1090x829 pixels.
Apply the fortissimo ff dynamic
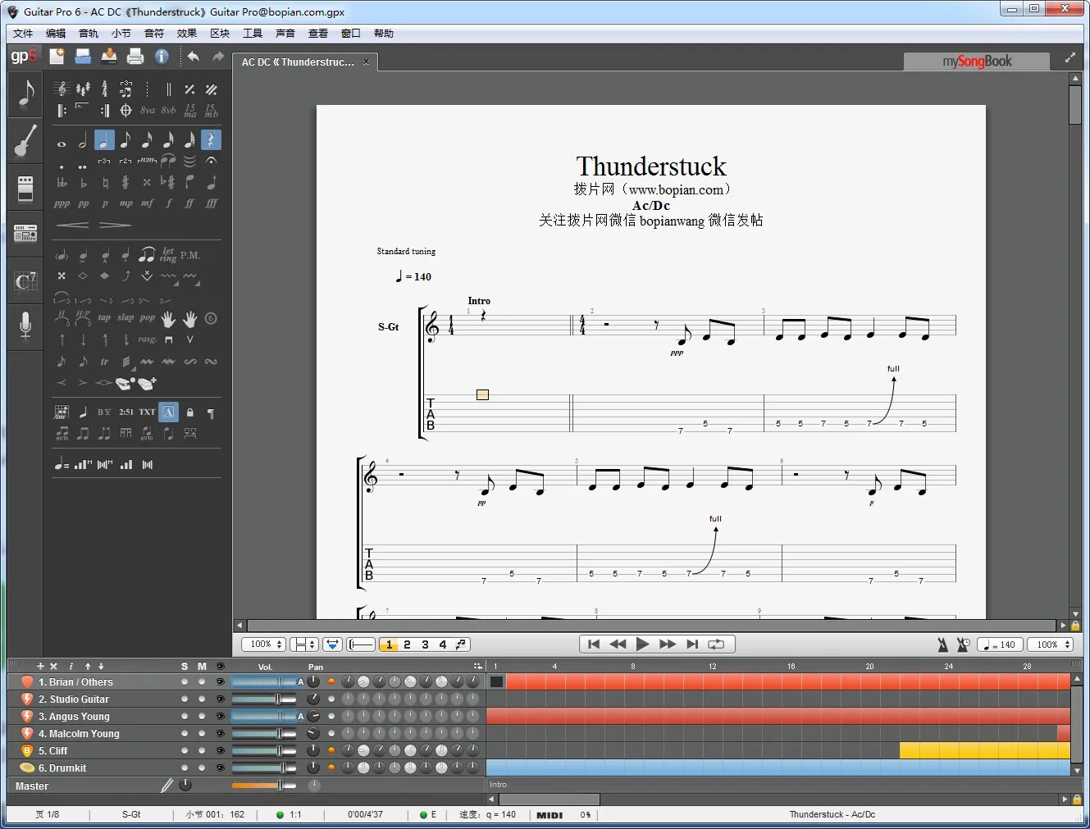[189, 203]
